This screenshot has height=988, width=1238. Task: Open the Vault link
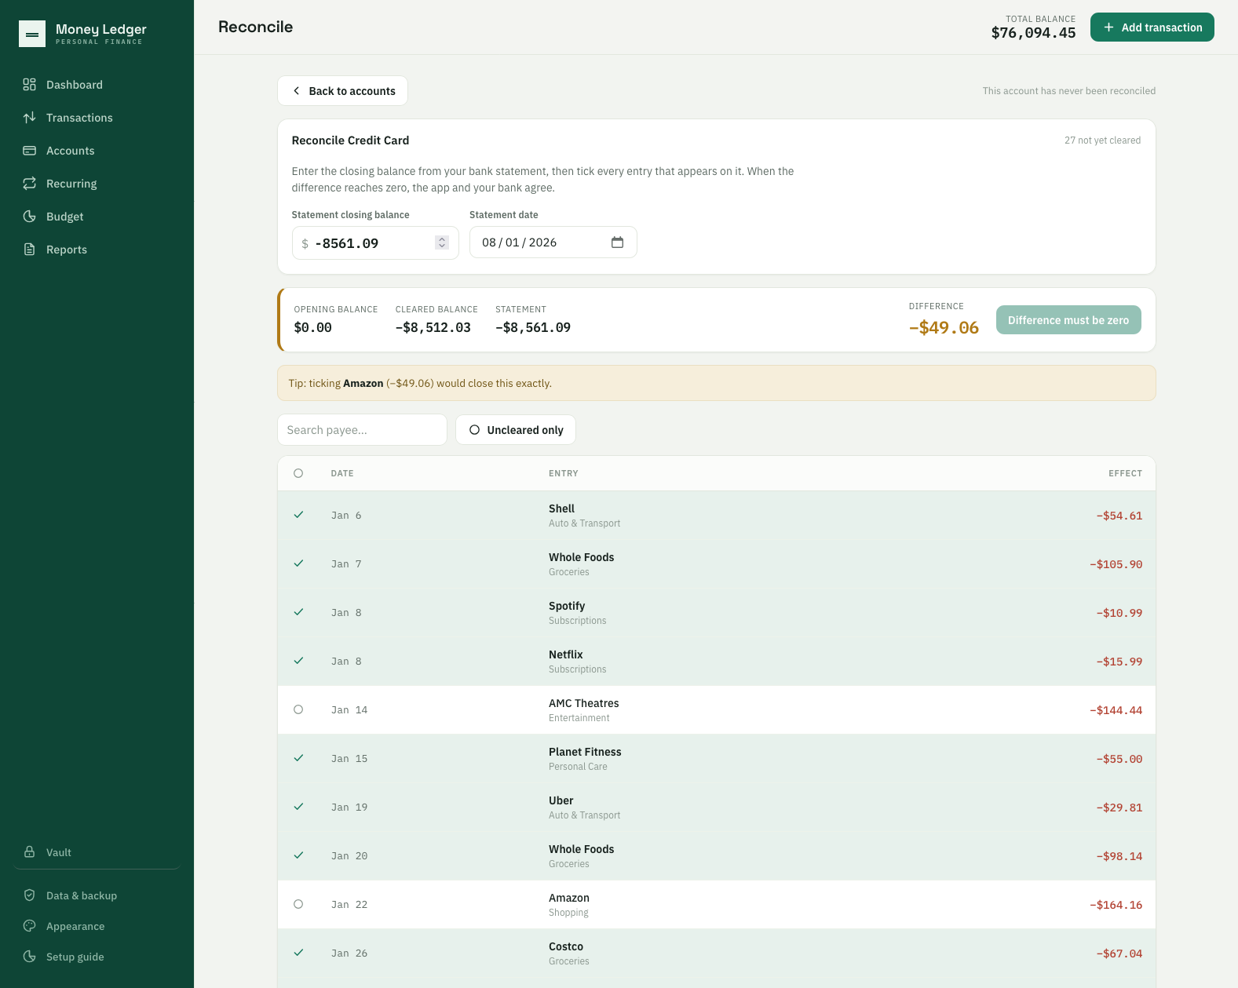coord(97,852)
